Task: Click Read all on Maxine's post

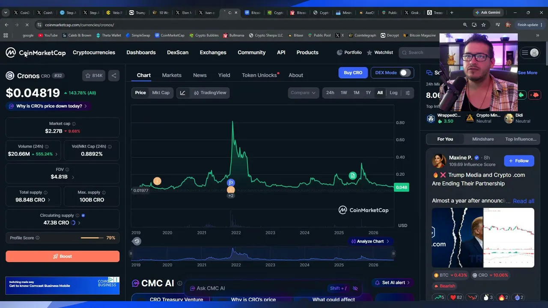Action: tap(524, 201)
